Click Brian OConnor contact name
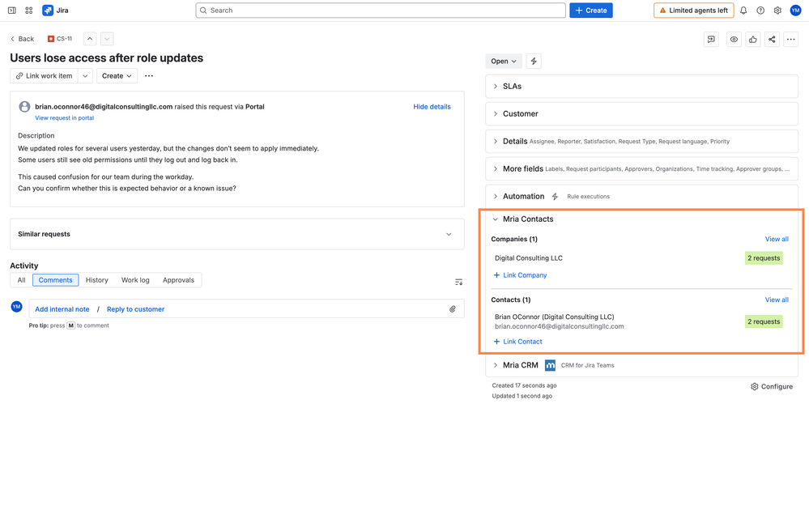 pos(555,317)
